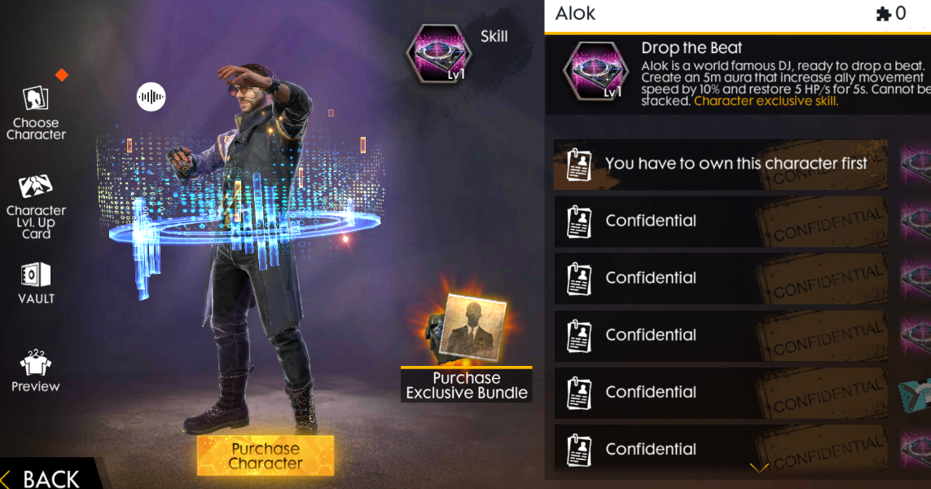
Task: Click the Purchase Character button
Action: click(x=266, y=456)
